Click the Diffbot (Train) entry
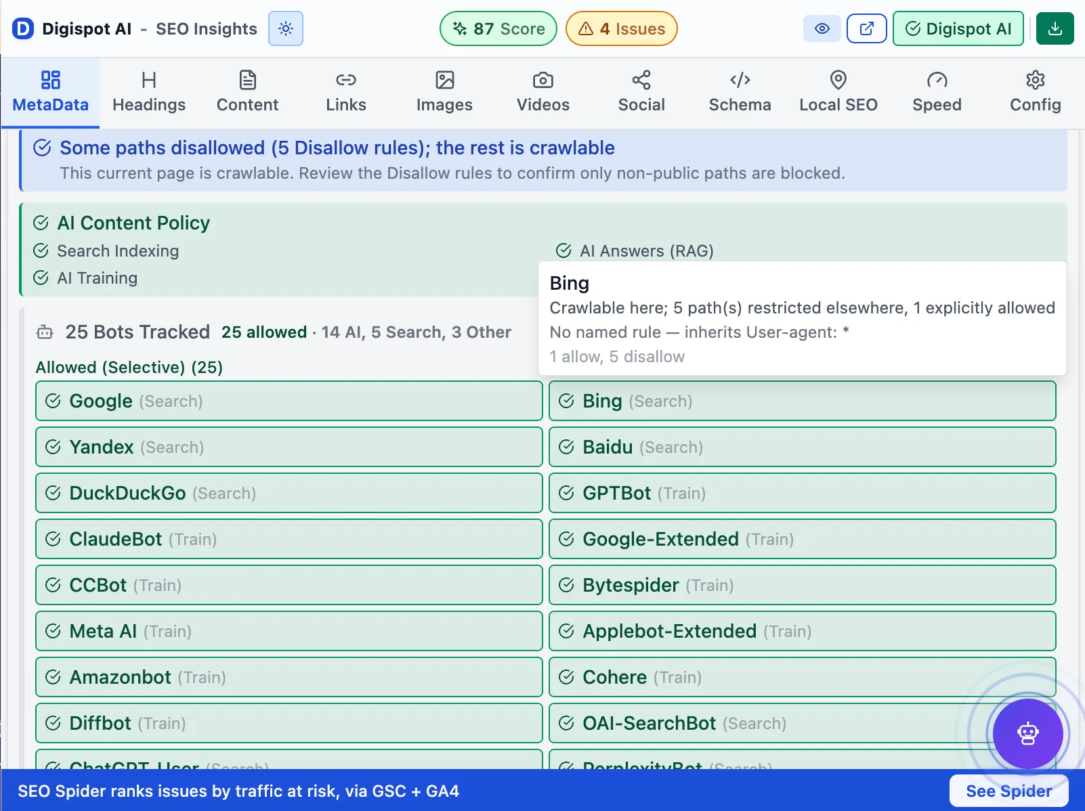 tap(289, 723)
